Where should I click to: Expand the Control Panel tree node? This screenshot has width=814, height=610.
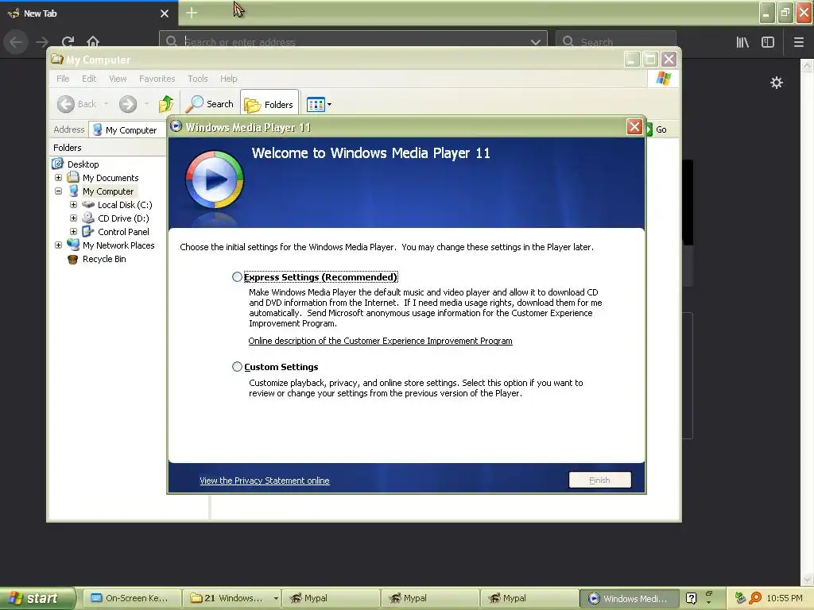click(73, 231)
